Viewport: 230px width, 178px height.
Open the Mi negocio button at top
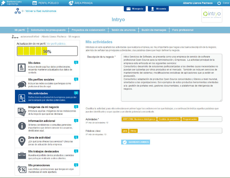point(135,9)
